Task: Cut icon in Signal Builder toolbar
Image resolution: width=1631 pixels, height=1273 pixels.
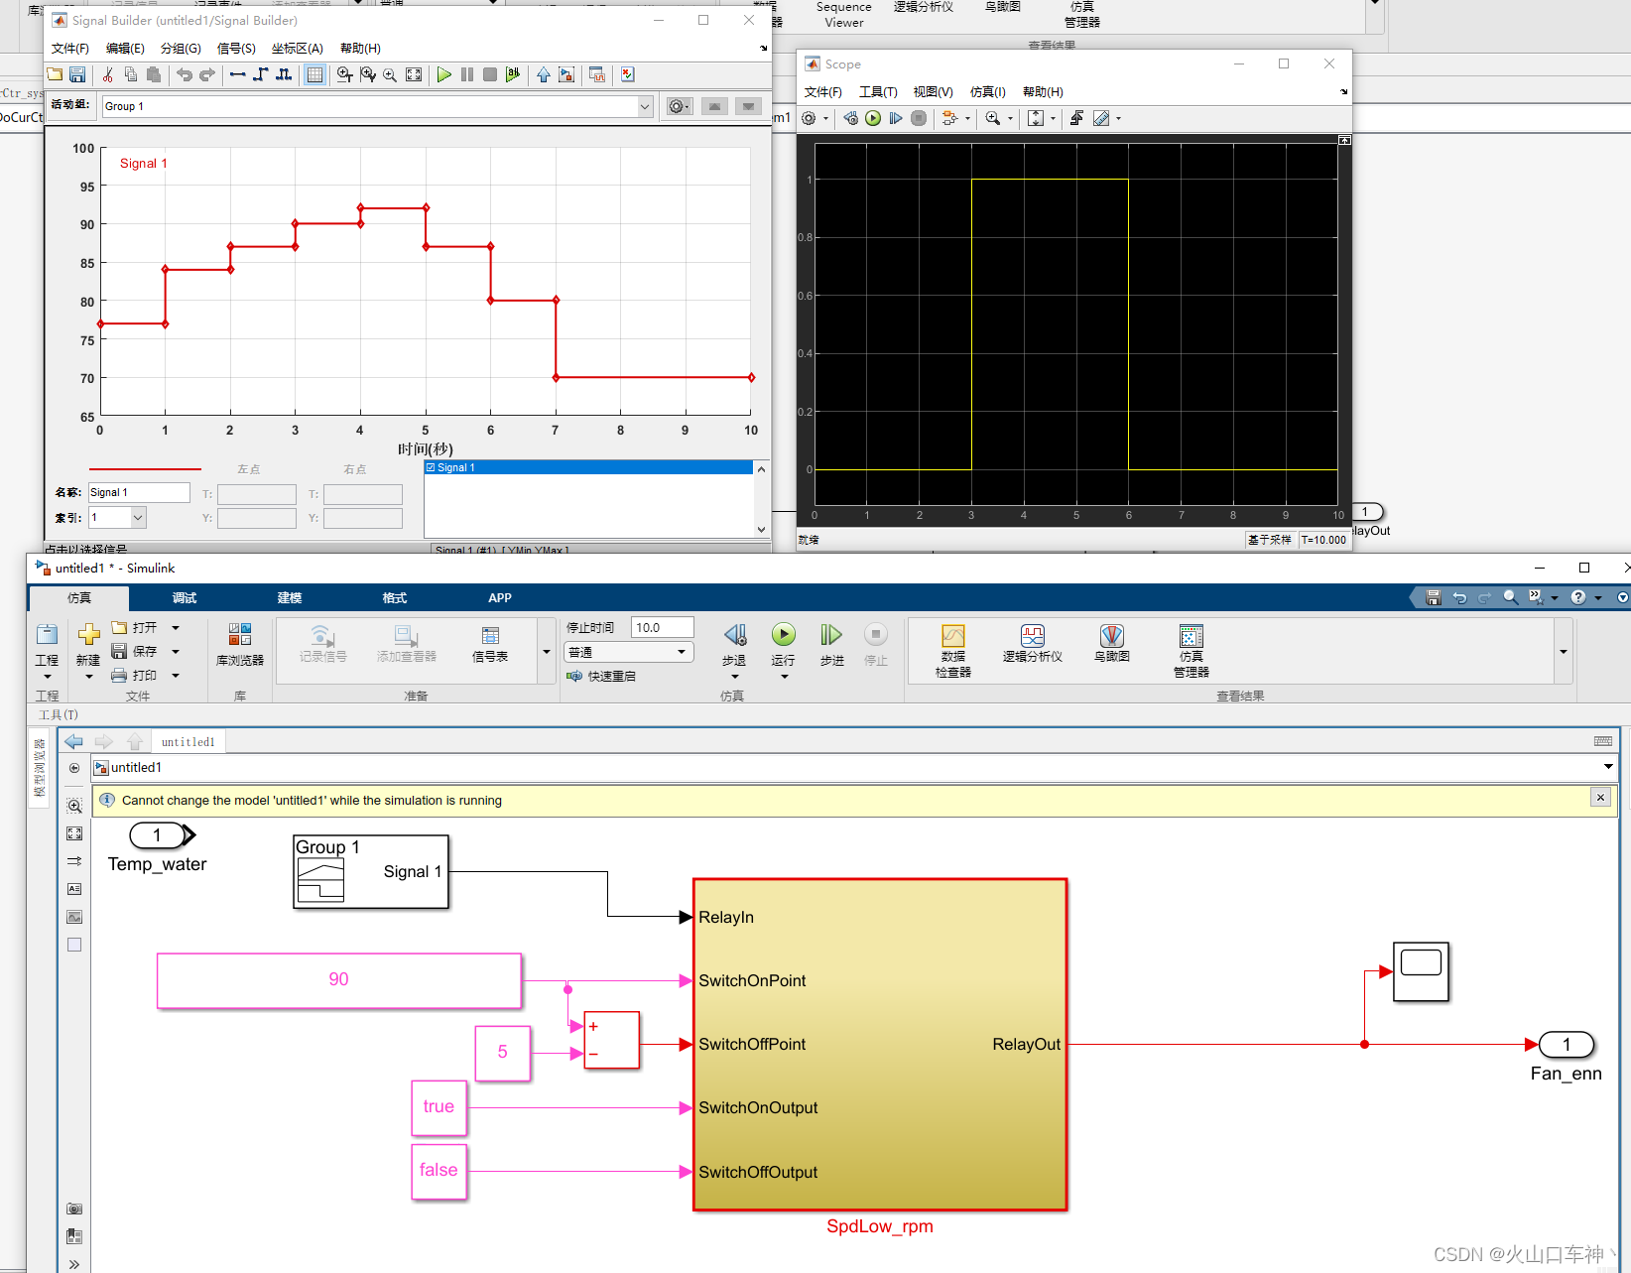Action: [x=107, y=74]
